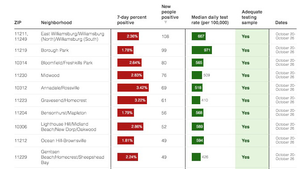Click the 2.36% red bar for Williamsburg
306x169 pixels.
point(128,36)
